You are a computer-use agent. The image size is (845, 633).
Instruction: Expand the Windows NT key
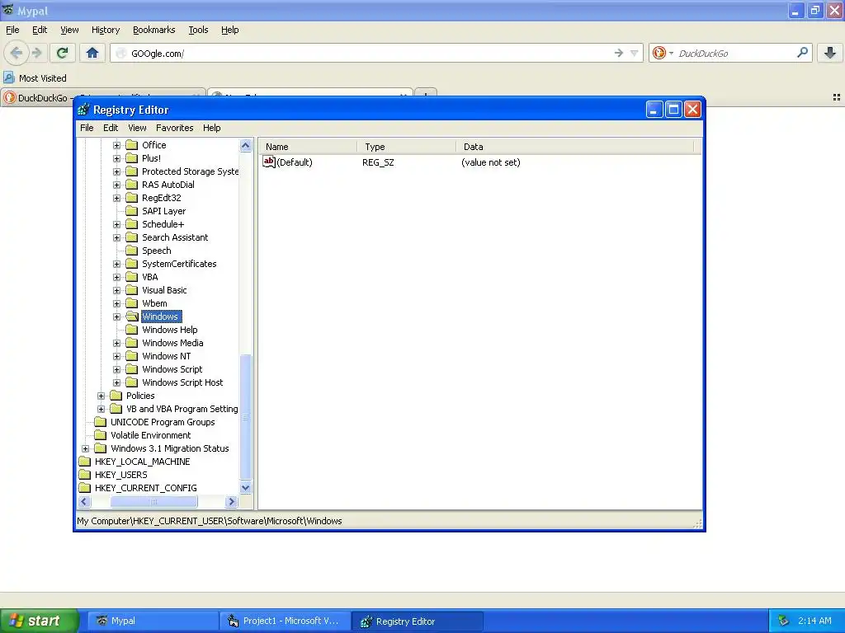click(x=116, y=356)
